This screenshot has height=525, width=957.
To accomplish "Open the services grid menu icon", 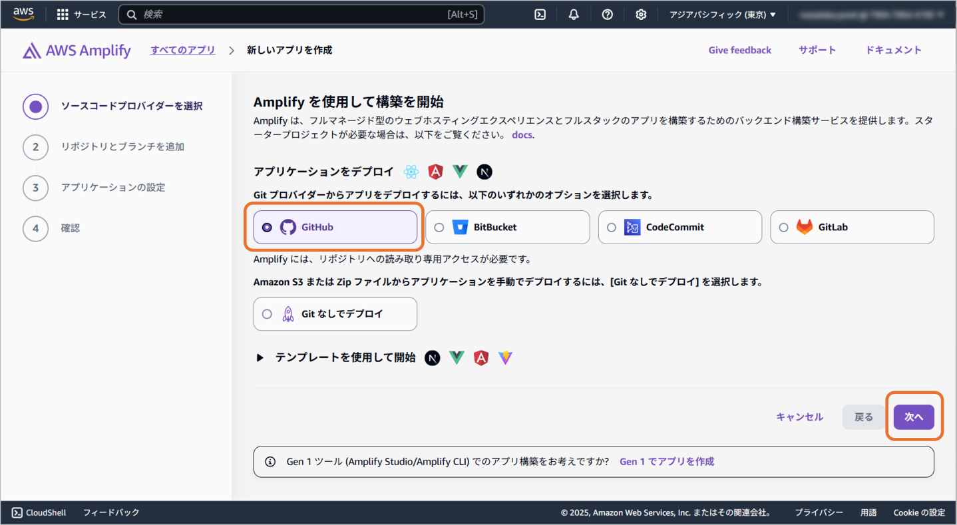I will click(63, 15).
